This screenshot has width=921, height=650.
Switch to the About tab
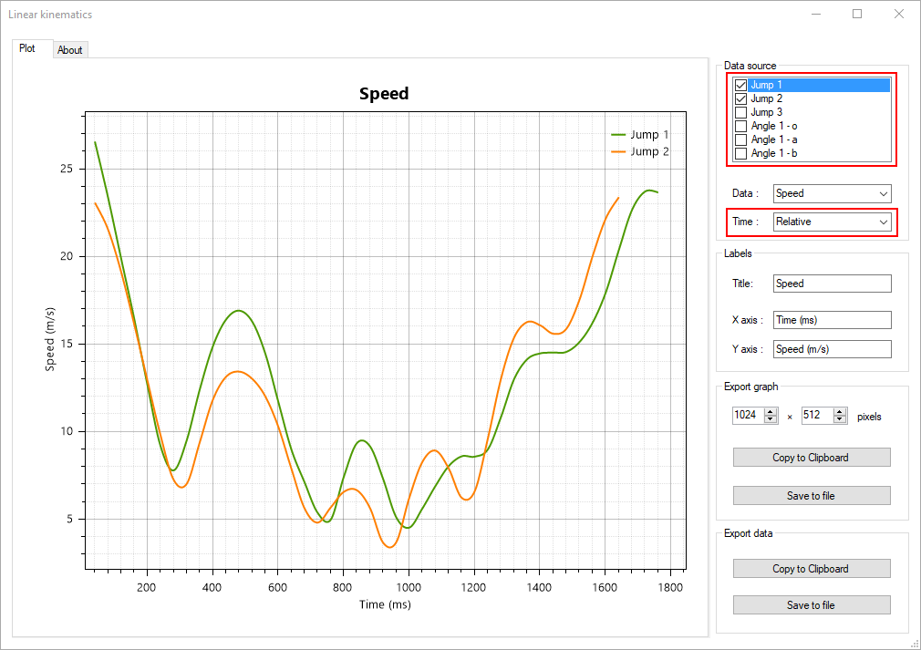pos(70,50)
